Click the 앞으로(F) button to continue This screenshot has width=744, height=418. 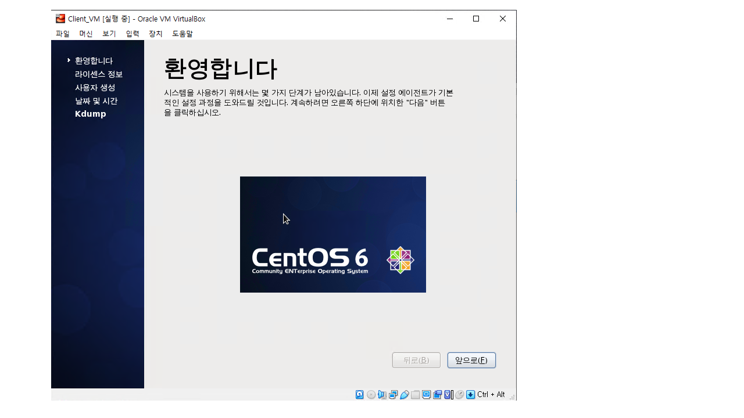[471, 360]
